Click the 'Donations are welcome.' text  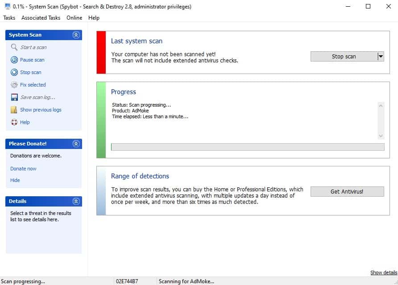(36, 156)
